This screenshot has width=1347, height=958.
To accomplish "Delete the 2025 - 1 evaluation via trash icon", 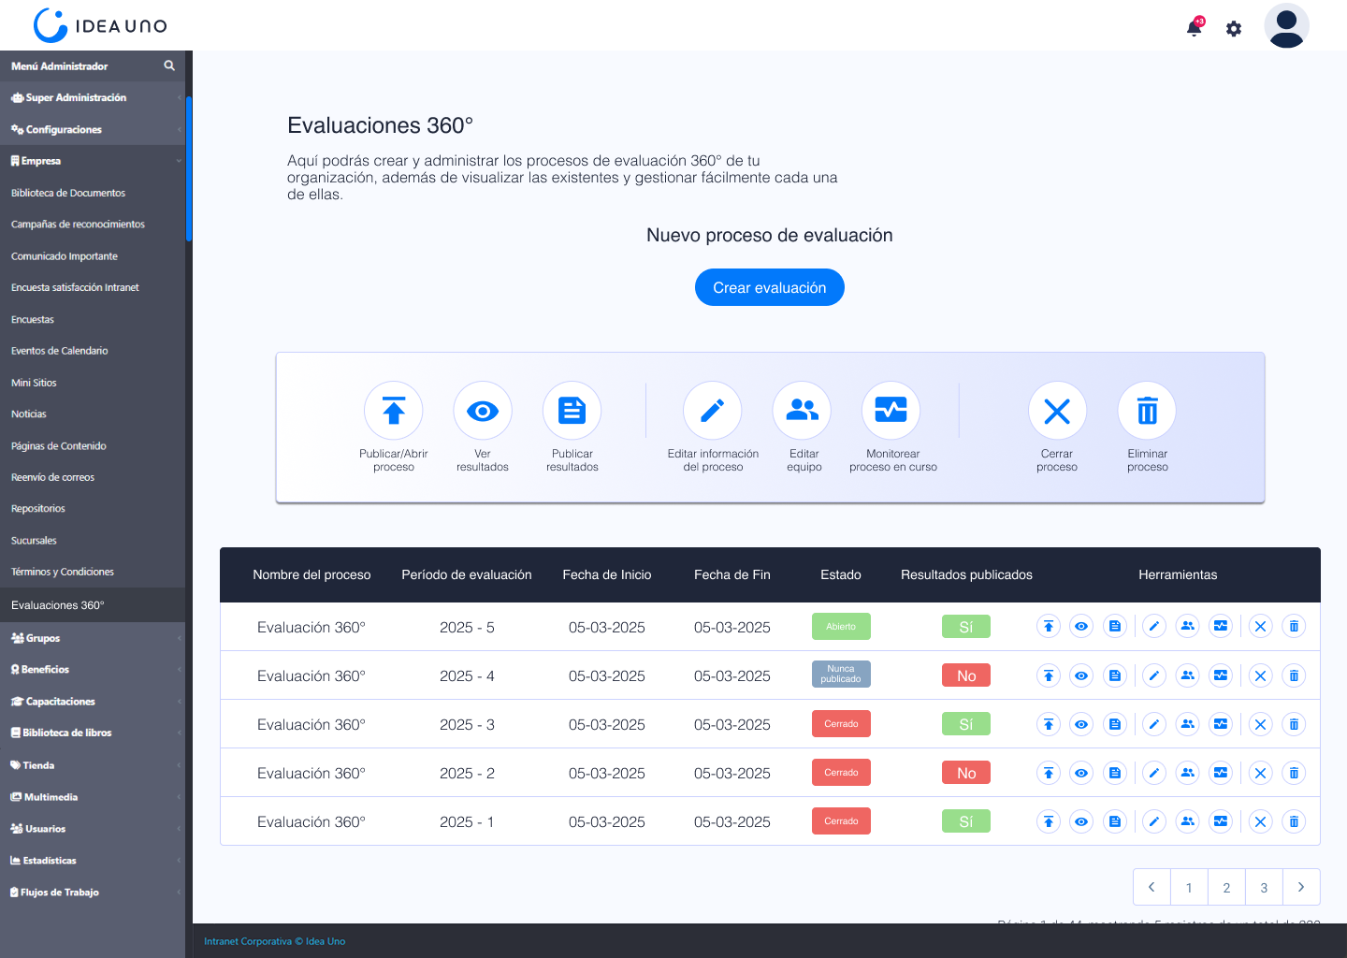I will 1294,821.
